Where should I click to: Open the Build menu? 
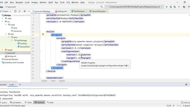[x=51, y=2]
